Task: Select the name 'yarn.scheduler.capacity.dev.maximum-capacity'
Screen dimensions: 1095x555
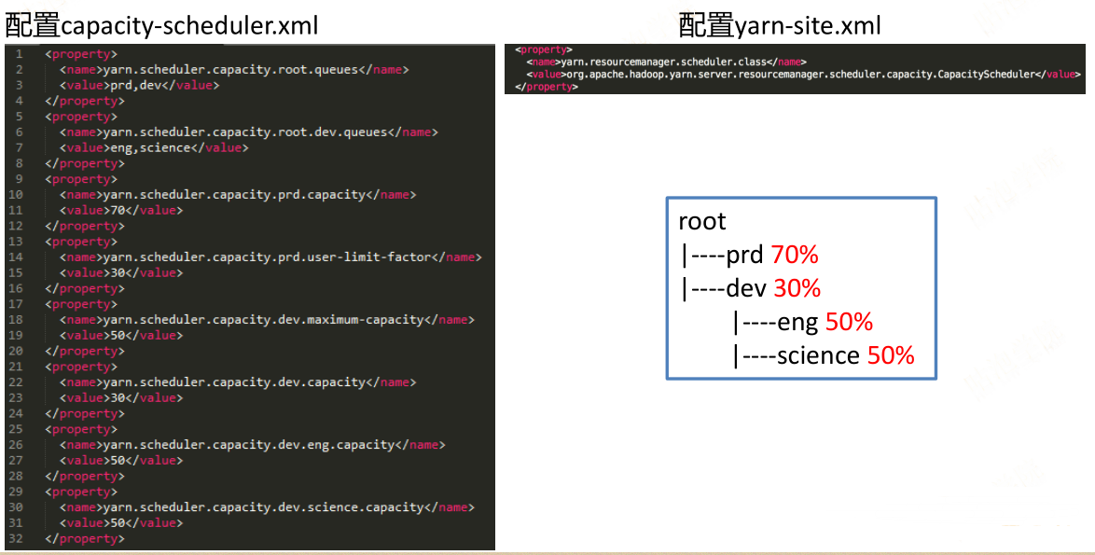Action: [x=263, y=320]
